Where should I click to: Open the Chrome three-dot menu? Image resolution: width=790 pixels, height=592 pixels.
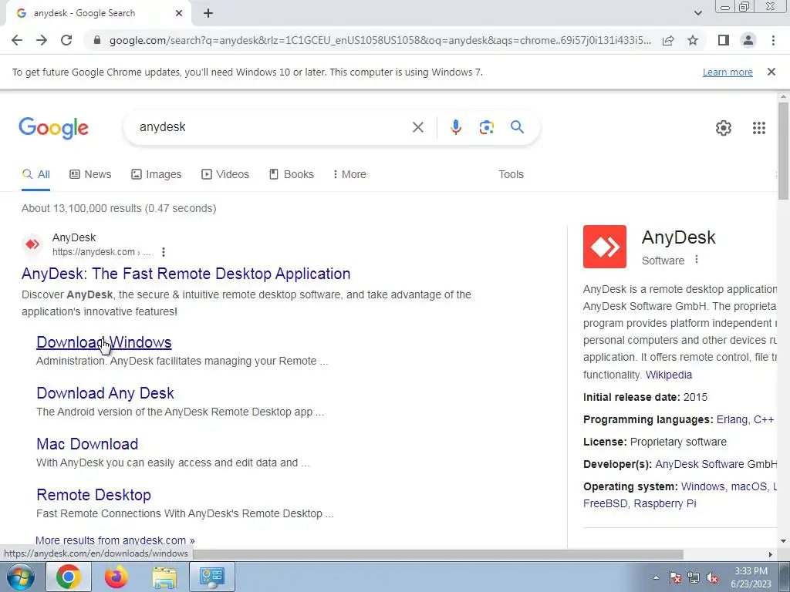click(x=773, y=40)
